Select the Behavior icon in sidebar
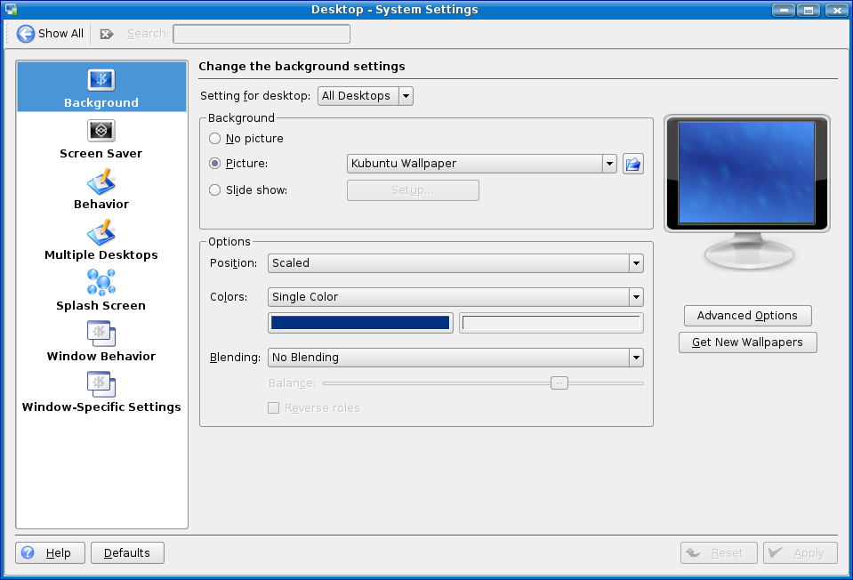This screenshot has width=853, height=580. (101, 181)
